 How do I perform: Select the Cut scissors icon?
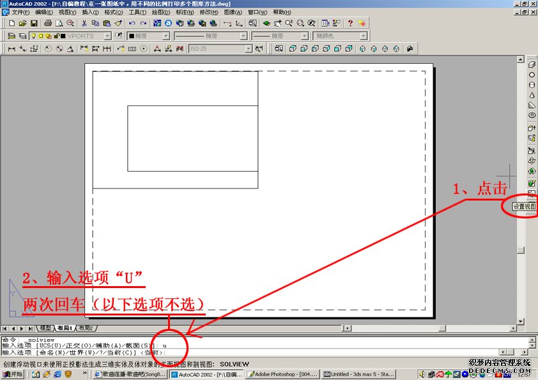85,24
